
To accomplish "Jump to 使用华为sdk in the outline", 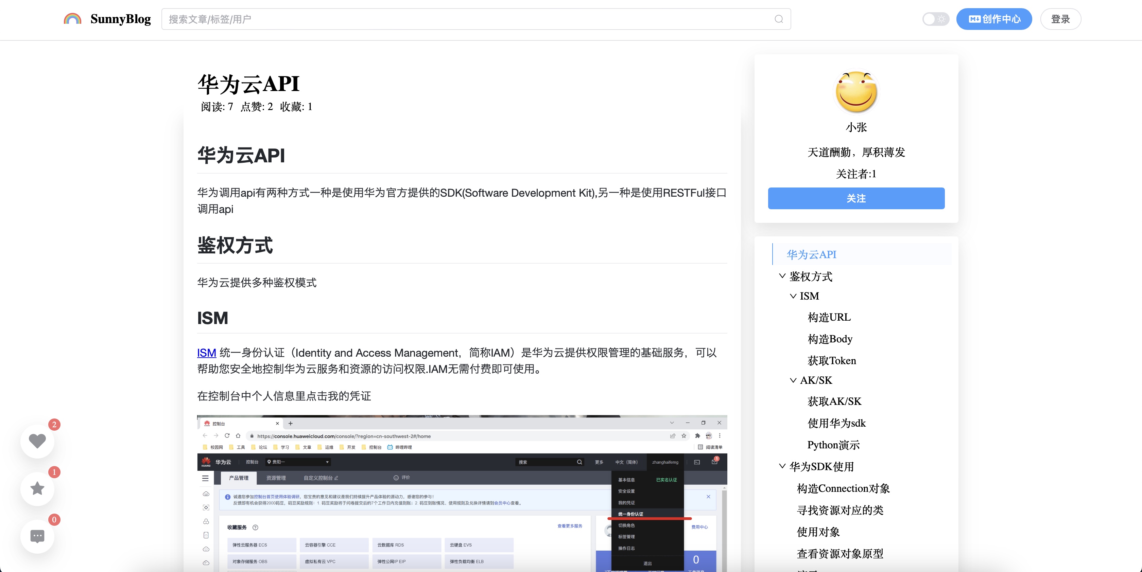I will [836, 423].
